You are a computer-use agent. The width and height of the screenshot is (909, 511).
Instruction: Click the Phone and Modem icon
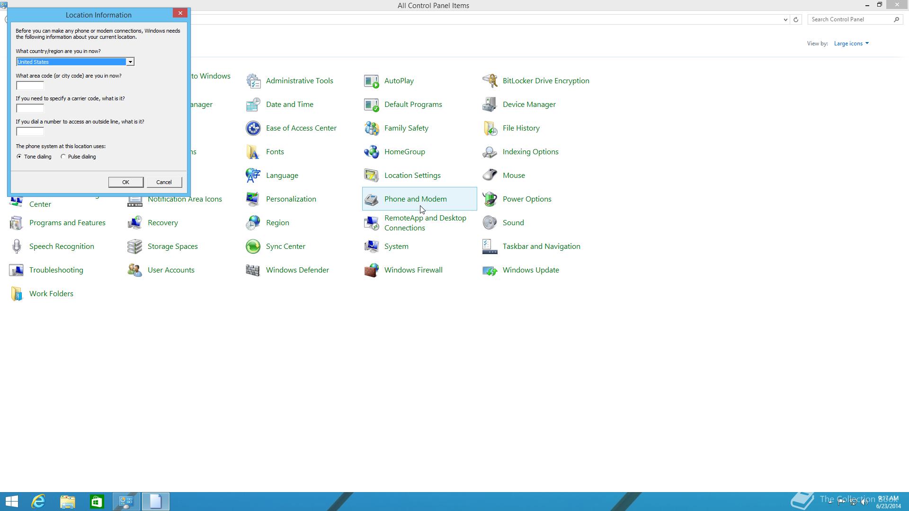(x=372, y=199)
